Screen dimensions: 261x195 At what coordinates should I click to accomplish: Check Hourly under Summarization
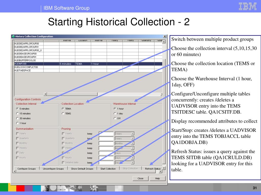[x=17, y=158]
